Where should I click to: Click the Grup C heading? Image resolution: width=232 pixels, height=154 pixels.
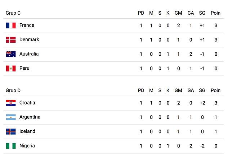pyautogui.click(x=13, y=13)
